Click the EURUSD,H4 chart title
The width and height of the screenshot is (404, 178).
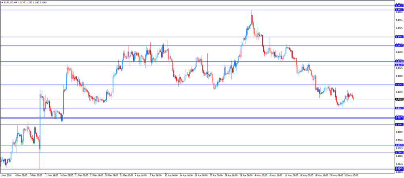11,2
